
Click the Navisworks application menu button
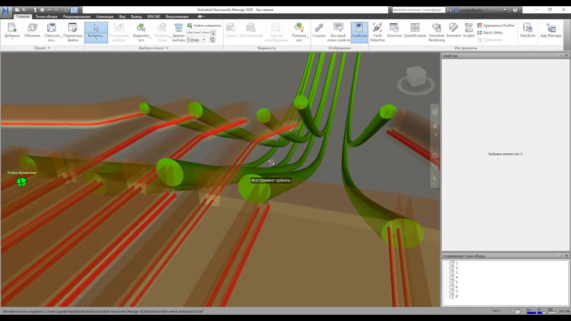6,11
